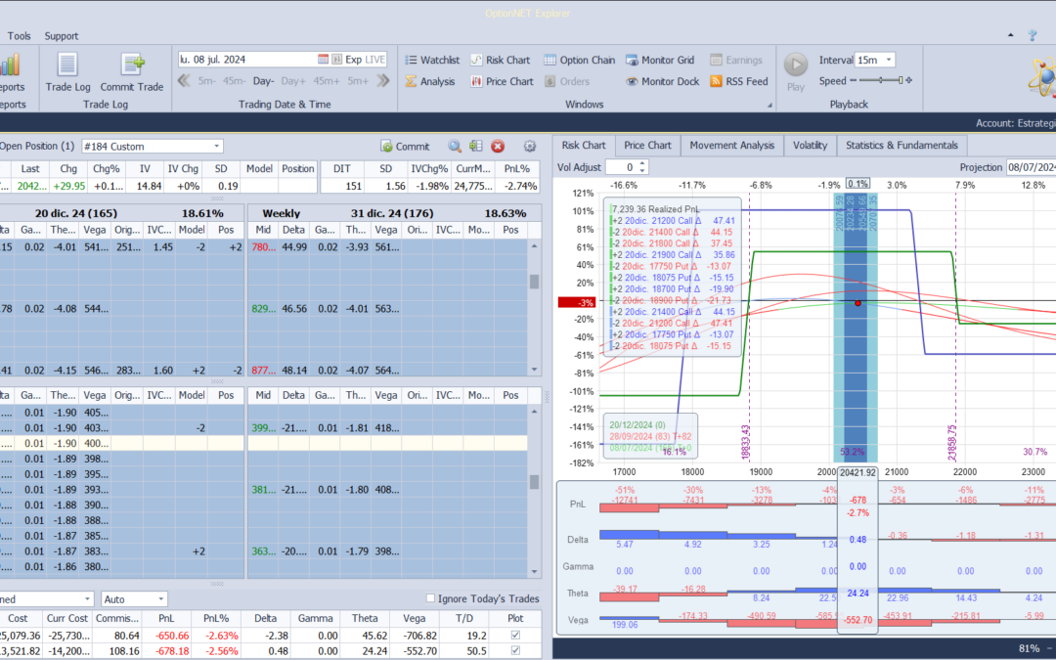Screen dimensions: 1056x660
Task: Step forward one day with Day+
Action: (293, 81)
